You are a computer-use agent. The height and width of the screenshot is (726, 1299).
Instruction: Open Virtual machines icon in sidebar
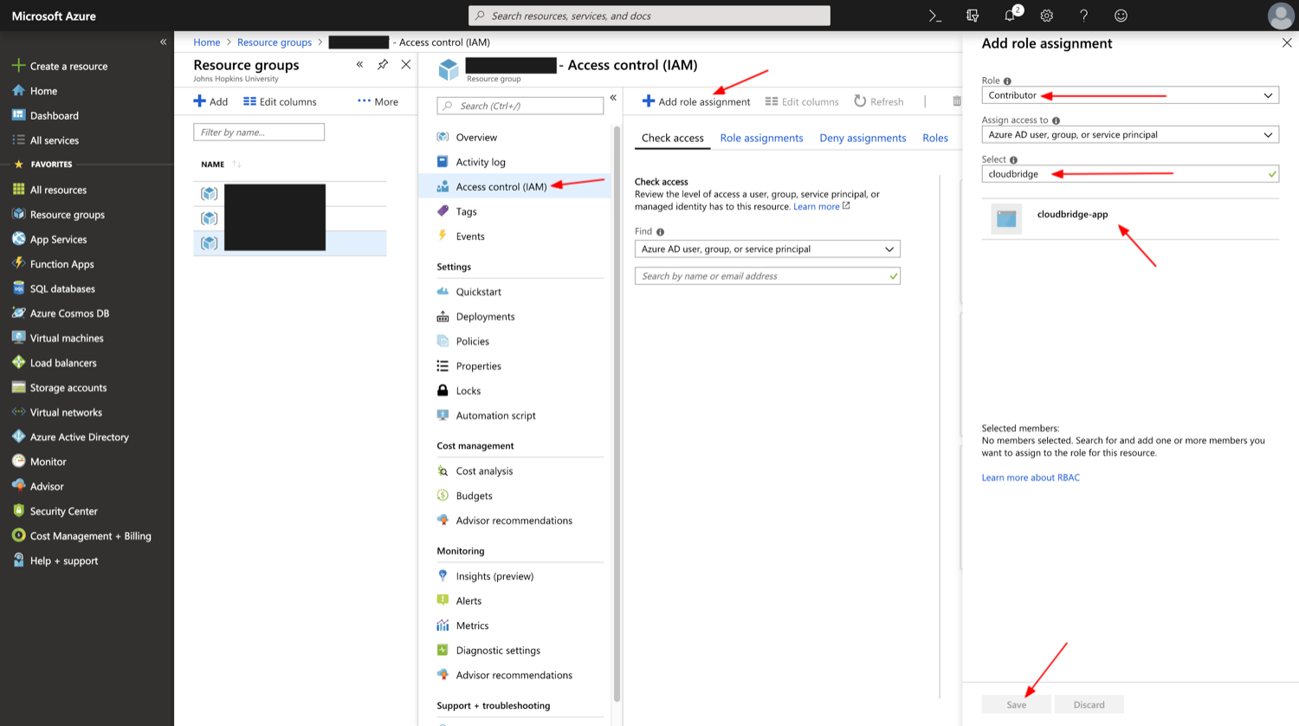click(x=18, y=338)
